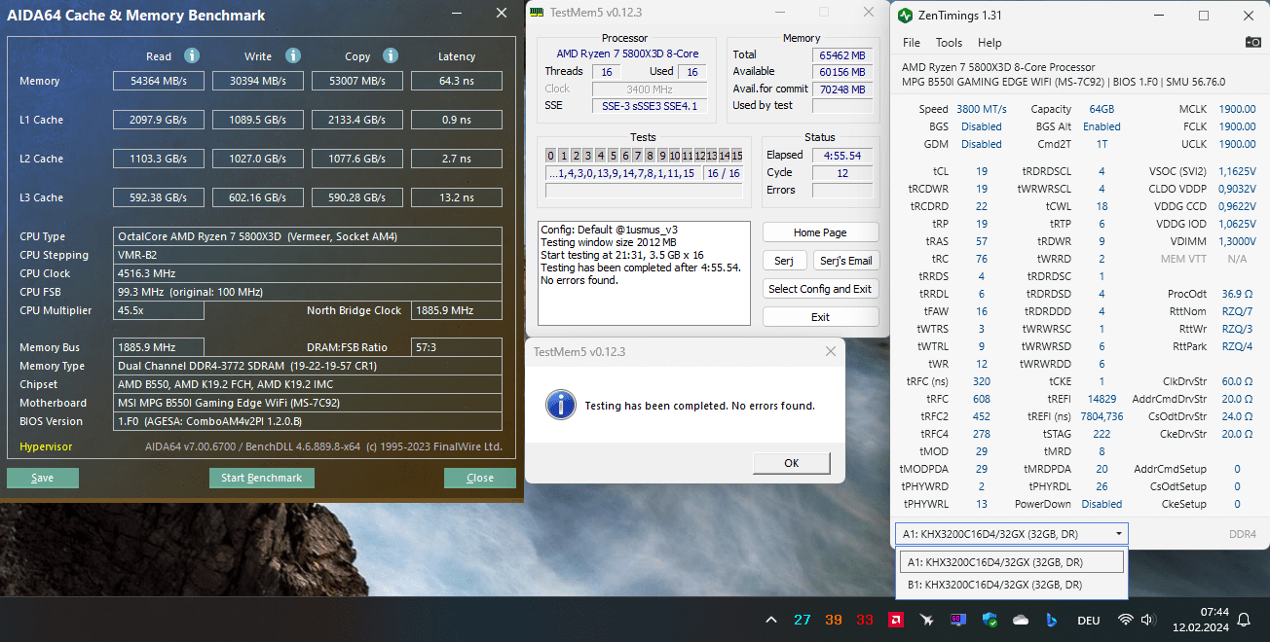This screenshot has height=642, width=1270.
Task: Click the DRAM:FSB Ratio value 57:3
Action: (x=457, y=347)
